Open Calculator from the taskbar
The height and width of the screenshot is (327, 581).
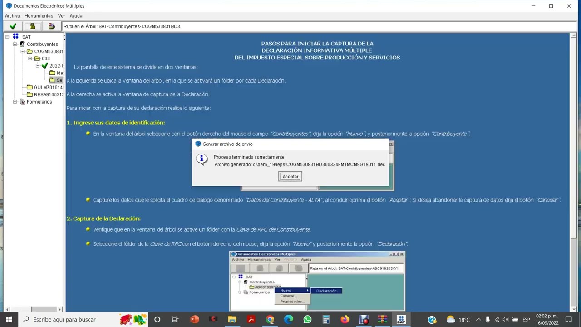tap(326, 319)
